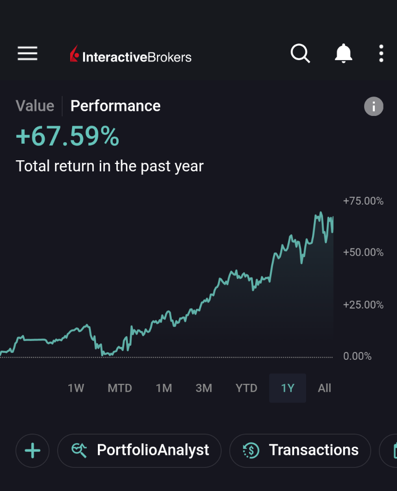
Task: Set chart range to 3M
Action: coord(204,388)
